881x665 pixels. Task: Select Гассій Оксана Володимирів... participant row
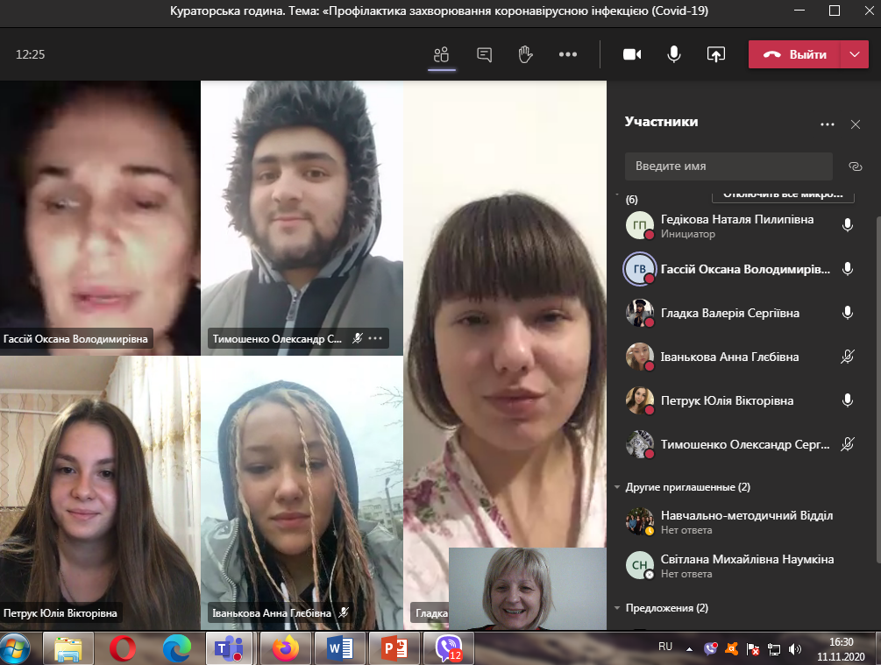tap(742, 269)
